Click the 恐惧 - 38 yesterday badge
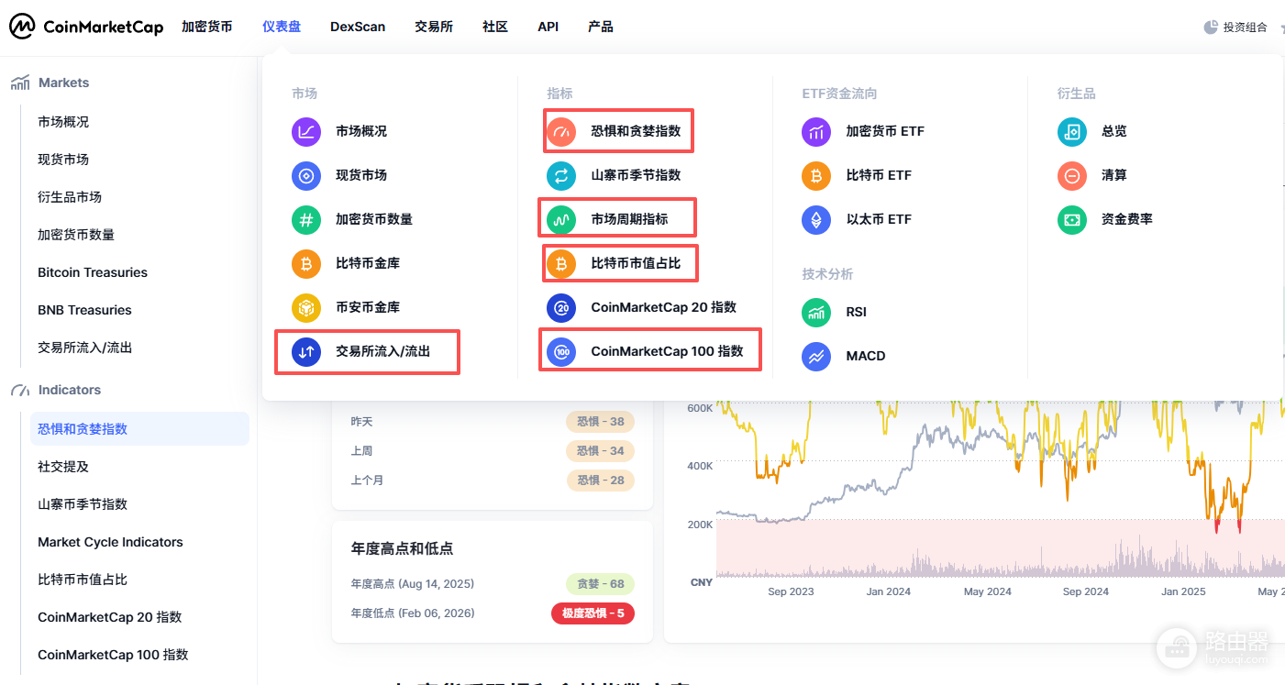The width and height of the screenshot is (1285, 685). (600, 422)
